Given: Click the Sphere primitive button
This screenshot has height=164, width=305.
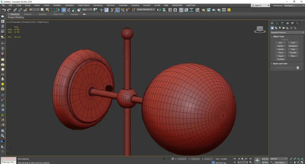Looking at the screenshot, I should click(x=280, y=46).
